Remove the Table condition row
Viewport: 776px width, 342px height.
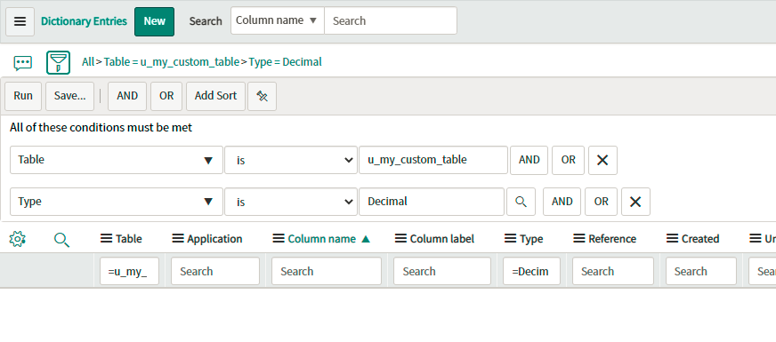602,160
